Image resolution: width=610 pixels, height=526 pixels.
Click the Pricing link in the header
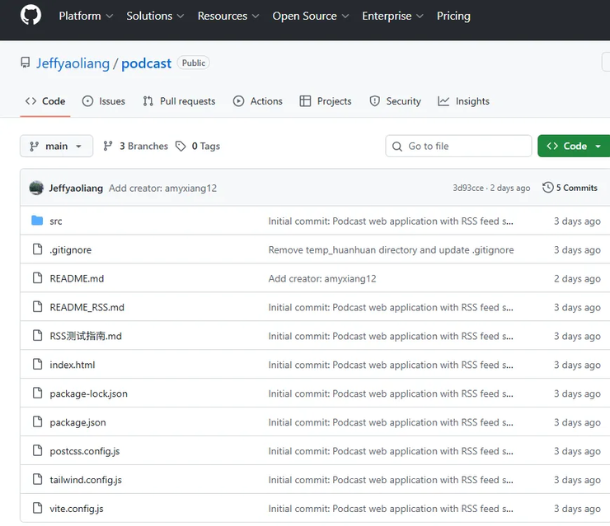coord(453,16)
